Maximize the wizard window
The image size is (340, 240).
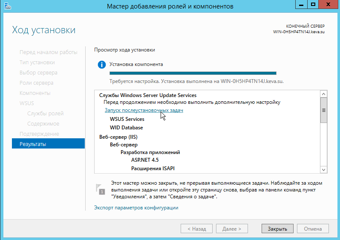[x=313, y=4]
